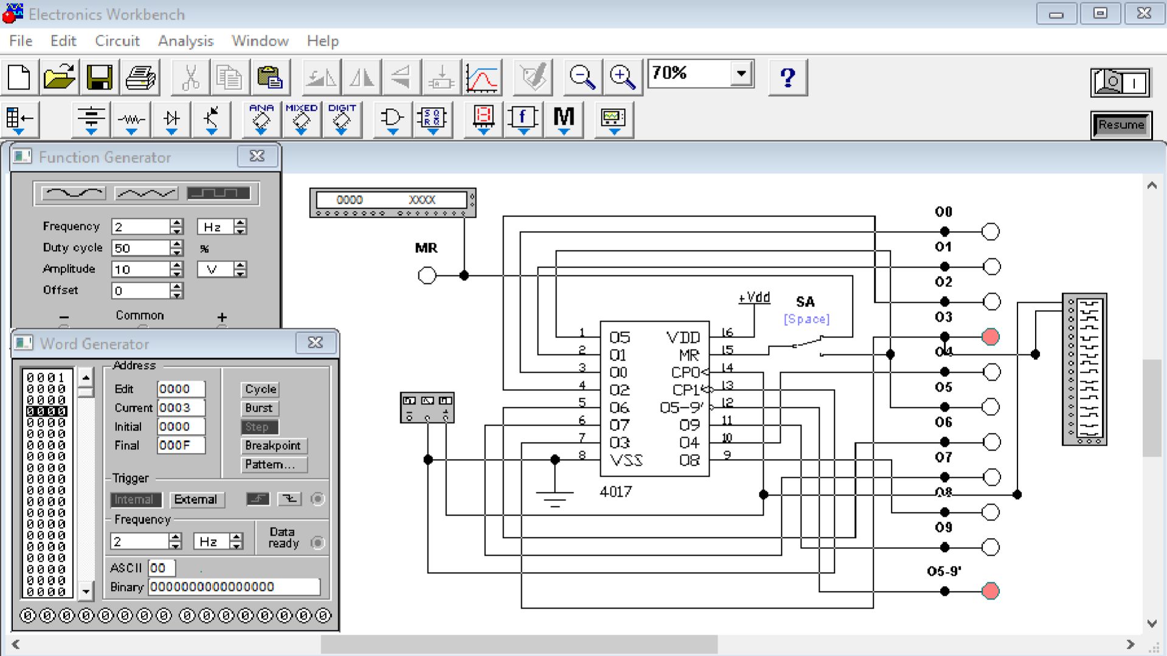The height and width of the screenshot is (656, 1167).
Task: Click the Final address field
Action: pos(181,446)
